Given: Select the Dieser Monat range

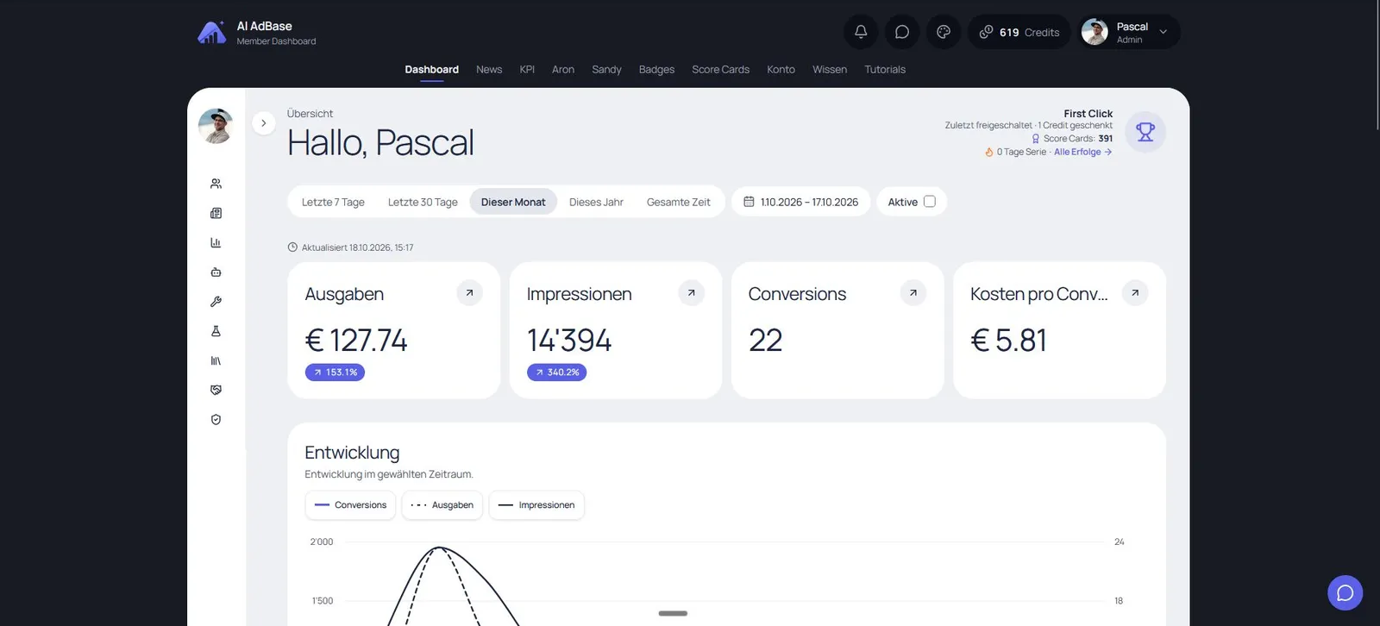Looking at the screenshot, I should (513, 202).
